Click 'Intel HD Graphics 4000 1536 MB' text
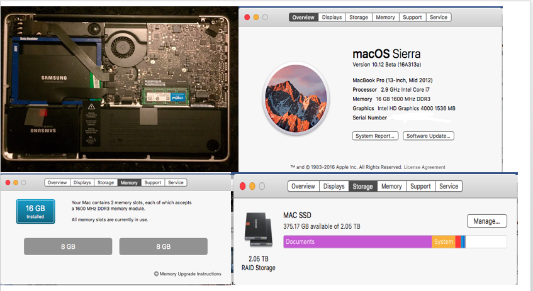533x291 pixels. [417, 108]
